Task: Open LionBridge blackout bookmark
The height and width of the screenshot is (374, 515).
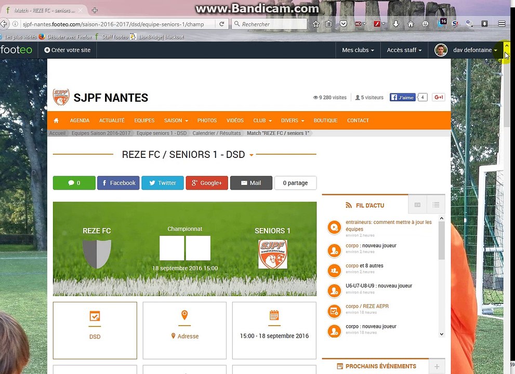Action: (157, 37)
